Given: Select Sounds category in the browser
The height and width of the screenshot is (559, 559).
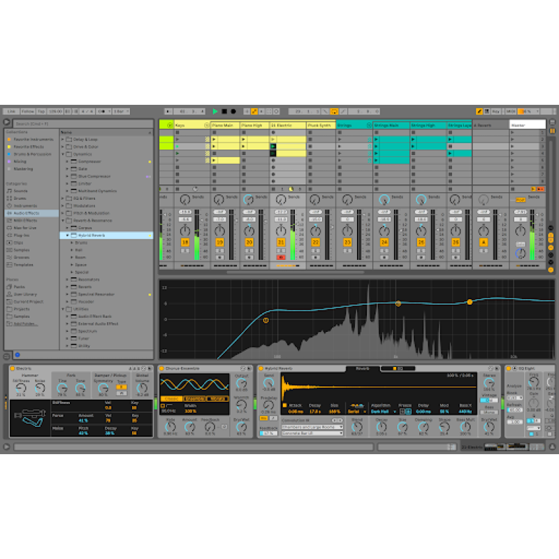Looking at the screenshot, I should click(21, 191).
